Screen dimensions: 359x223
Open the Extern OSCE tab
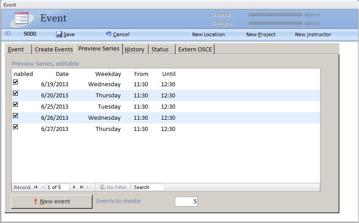tap(195, 49)
